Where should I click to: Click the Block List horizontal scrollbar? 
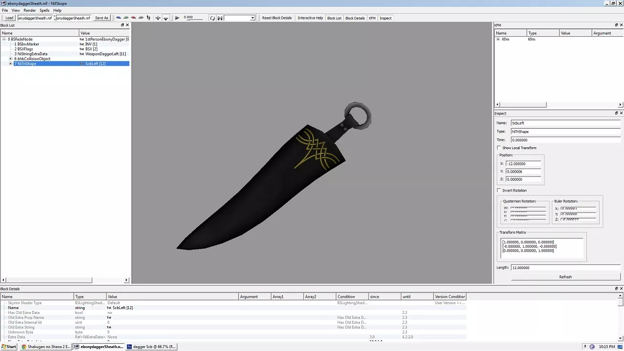pos(64,280)
